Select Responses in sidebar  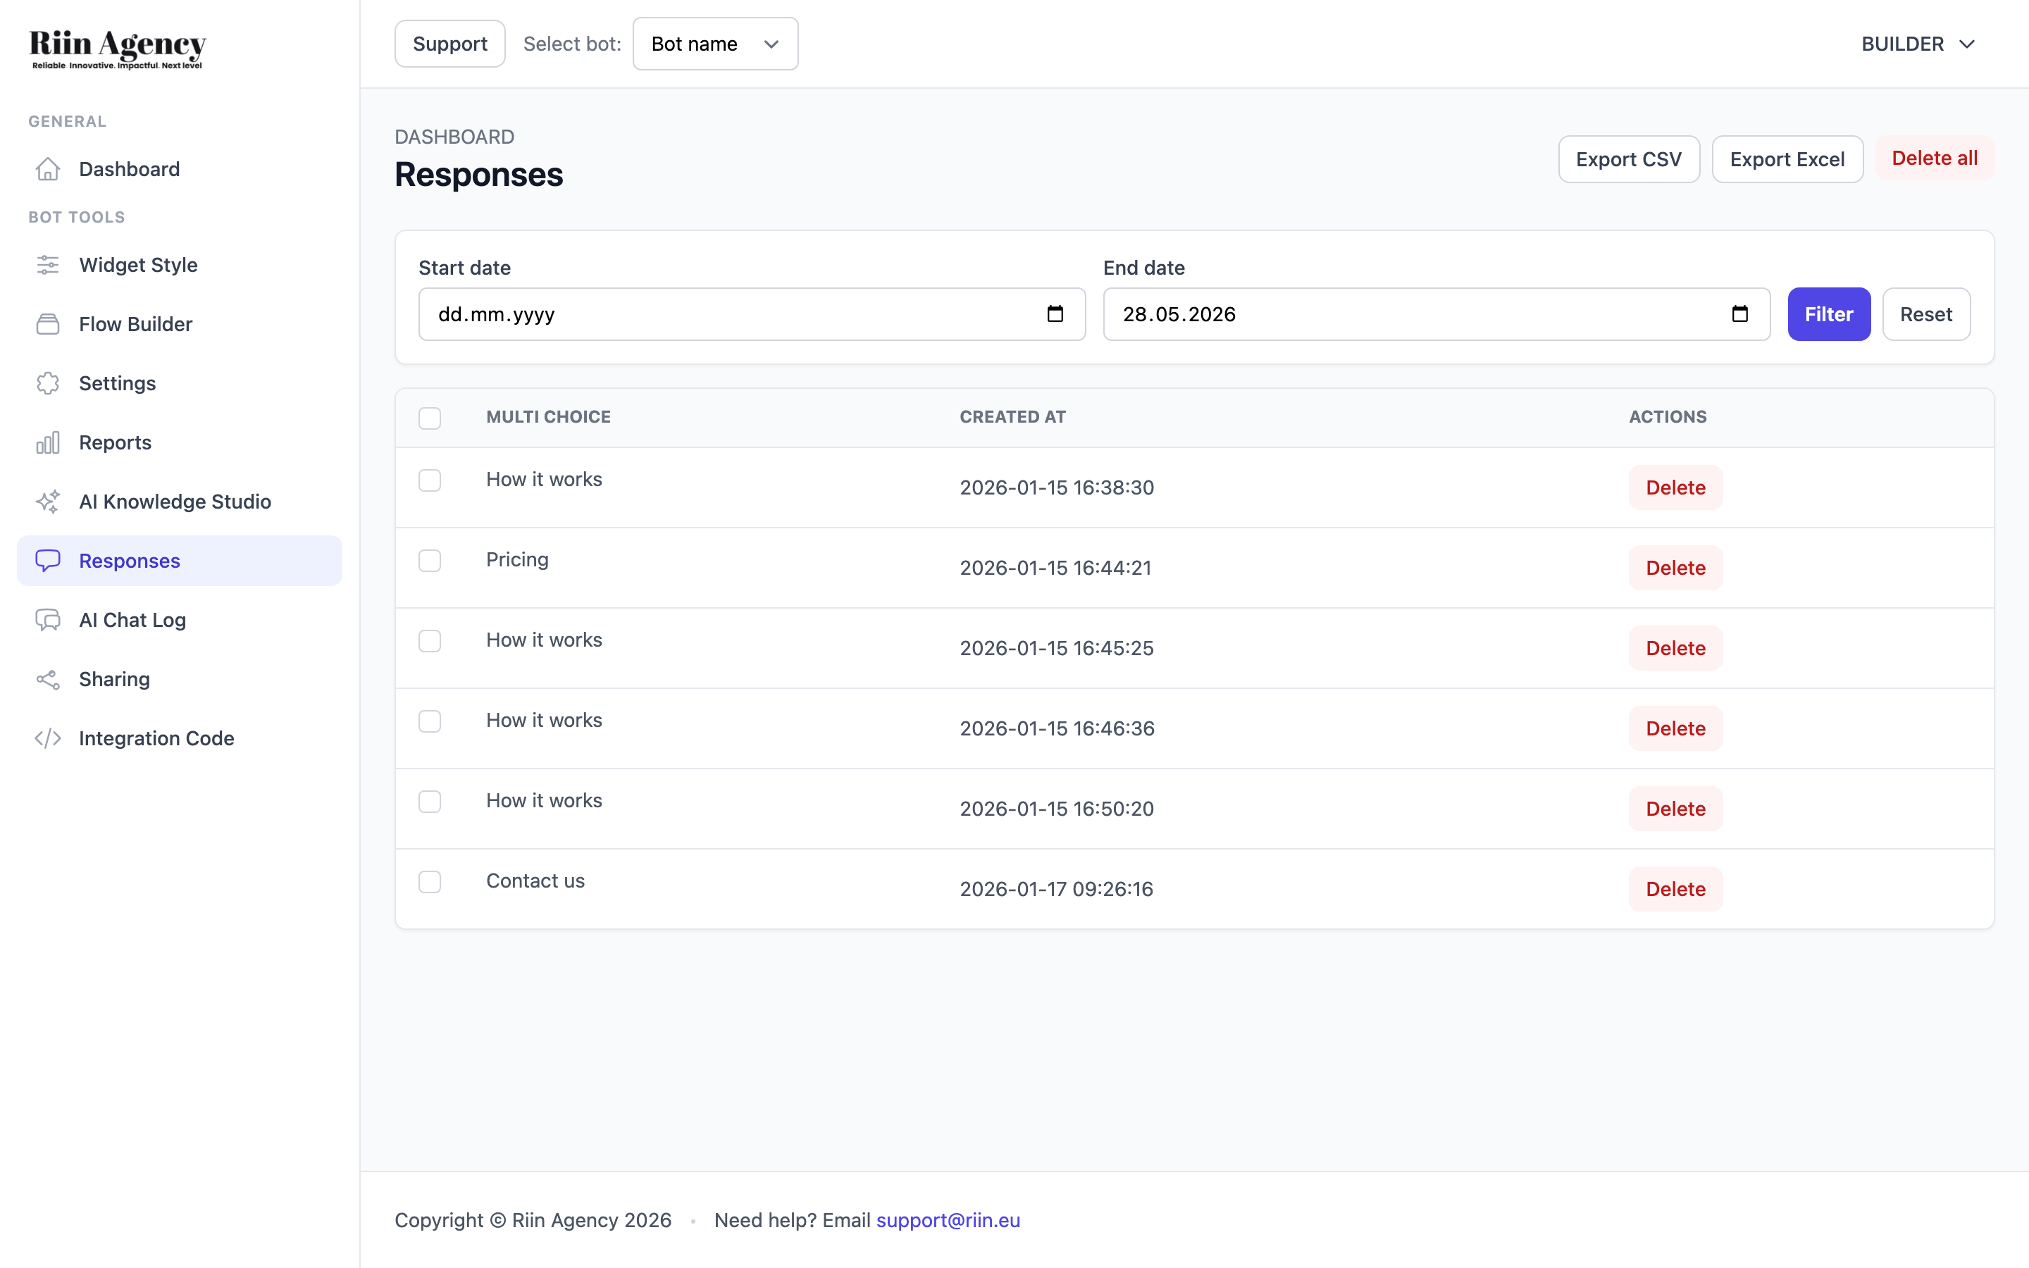pos(180,561)
